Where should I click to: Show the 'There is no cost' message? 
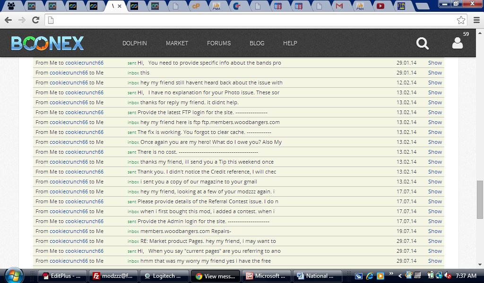coord(434,152)
